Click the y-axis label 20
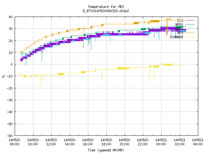Image resolution: width=204 pixels, height=153 pixels. coord(11,41)
